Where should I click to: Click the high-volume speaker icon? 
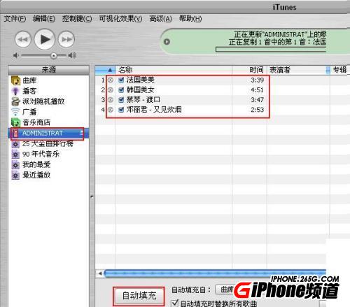click(x=72, y=55)
